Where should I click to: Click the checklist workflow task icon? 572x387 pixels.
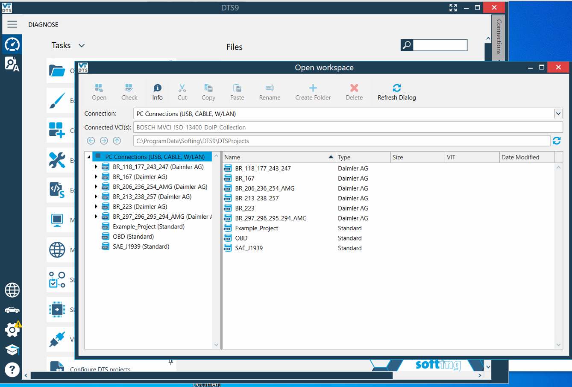click(57, 280)
